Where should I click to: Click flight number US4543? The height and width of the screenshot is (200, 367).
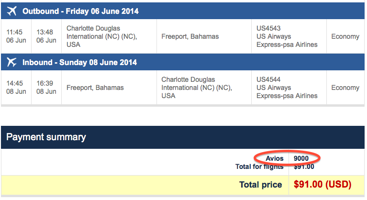pos(268,28)
